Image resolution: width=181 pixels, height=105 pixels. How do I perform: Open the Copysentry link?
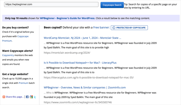tap(8, 55)
